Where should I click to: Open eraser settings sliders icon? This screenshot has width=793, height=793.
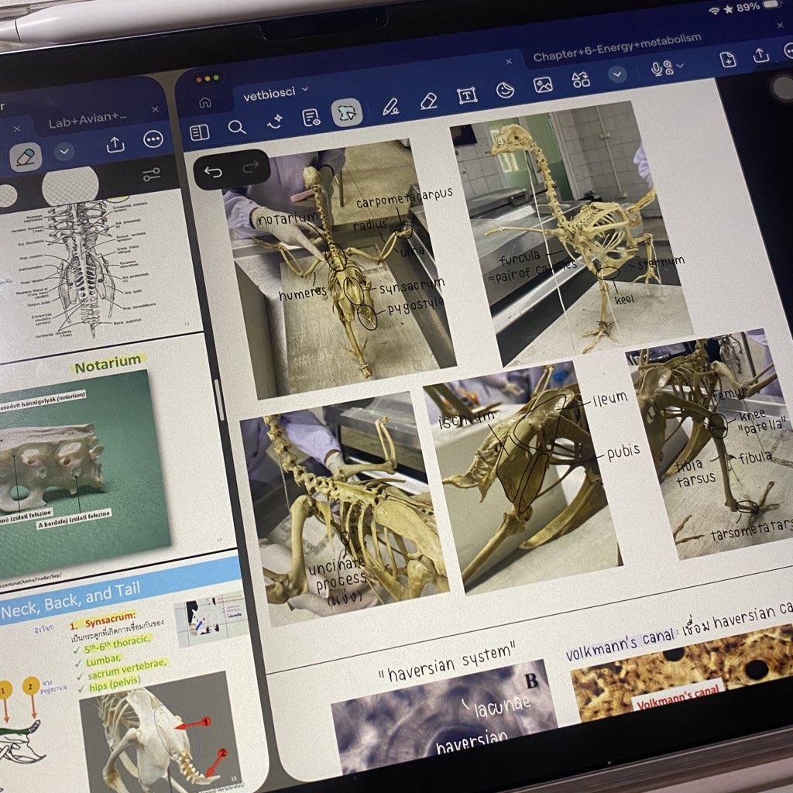pos(151,174)
